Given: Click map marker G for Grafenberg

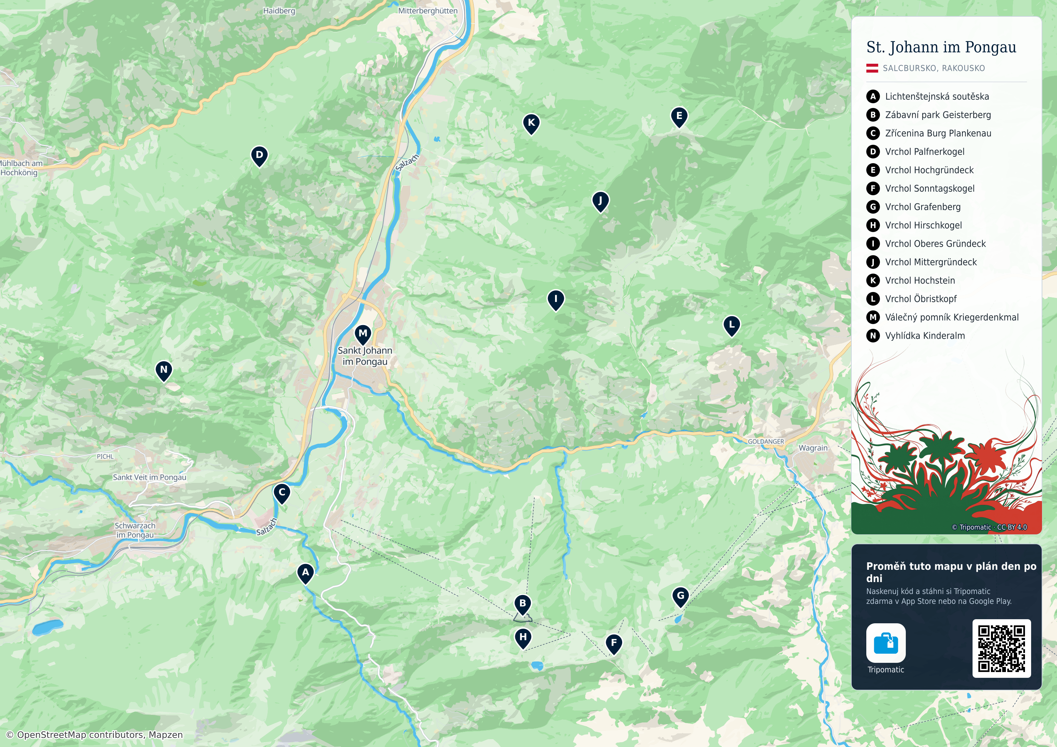Looking at the screenshot, I should (680, 597).
